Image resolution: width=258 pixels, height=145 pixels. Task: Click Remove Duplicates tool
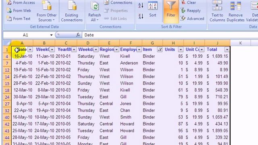(235, 12)
